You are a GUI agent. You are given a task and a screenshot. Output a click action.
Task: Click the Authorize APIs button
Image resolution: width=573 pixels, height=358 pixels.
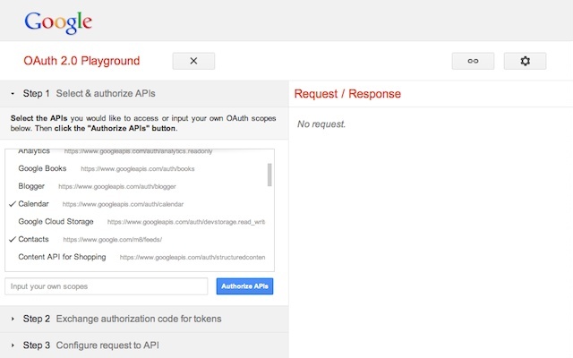click(x=244, y=286)
